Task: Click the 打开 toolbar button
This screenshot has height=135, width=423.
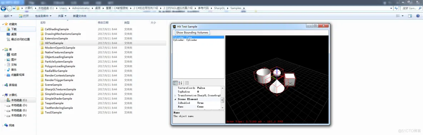Action: pyautogui.click(x=24, y=16)
